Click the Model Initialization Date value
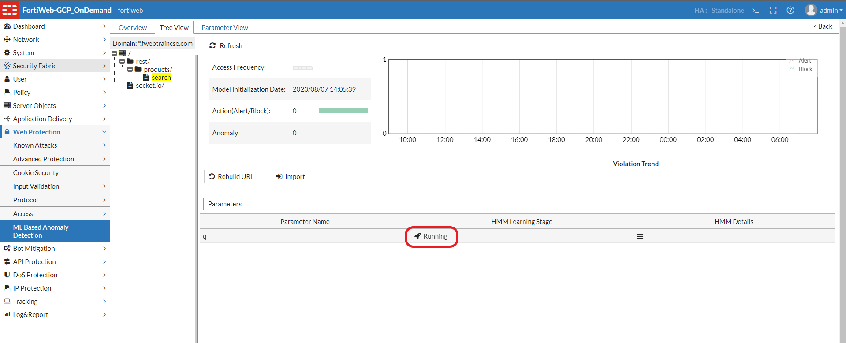The width and height of the screenshot is (846, 343). 324,89
